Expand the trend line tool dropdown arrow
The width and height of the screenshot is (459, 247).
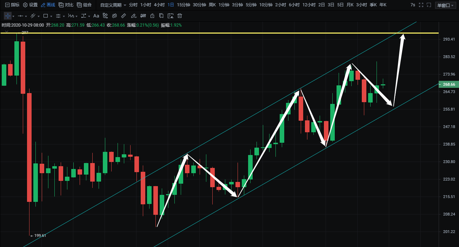(x=38, y=16)
